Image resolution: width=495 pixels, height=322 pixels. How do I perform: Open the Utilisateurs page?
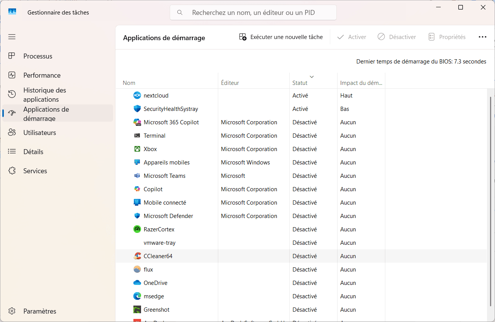(x=58, y=132)
